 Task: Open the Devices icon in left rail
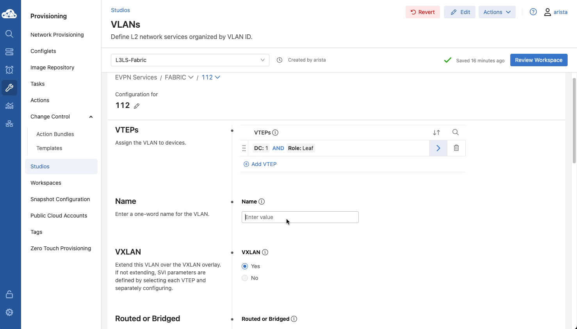click(x=9, y=52)
